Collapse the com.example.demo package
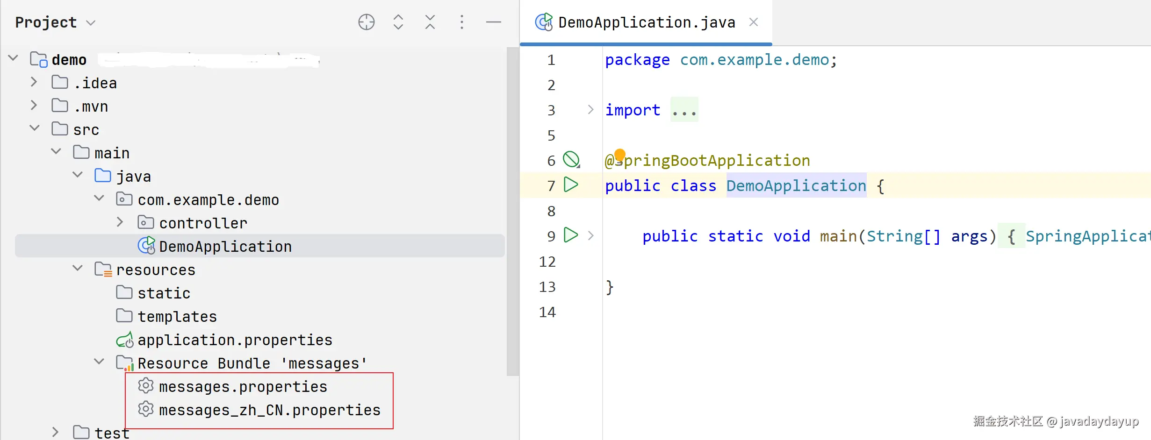 (99, 198)
